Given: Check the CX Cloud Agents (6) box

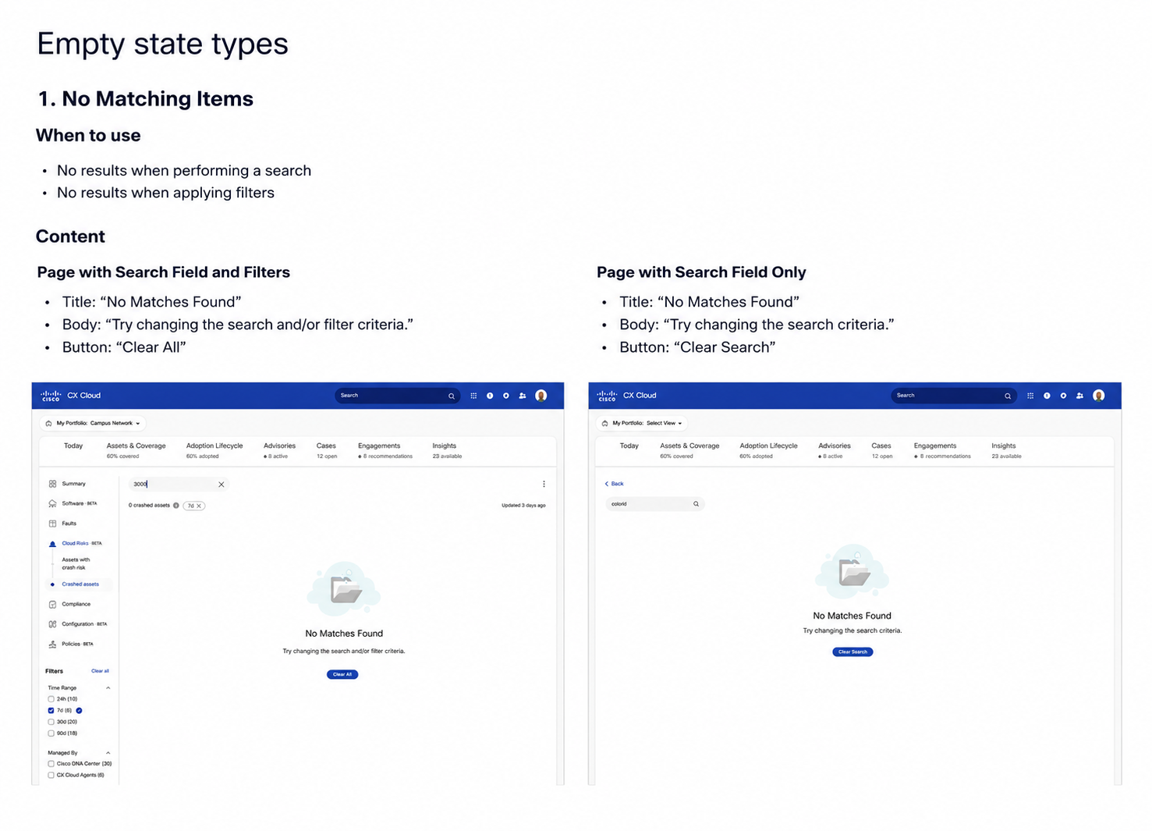Looking at the screenshot, I should [x=51, y=776].
